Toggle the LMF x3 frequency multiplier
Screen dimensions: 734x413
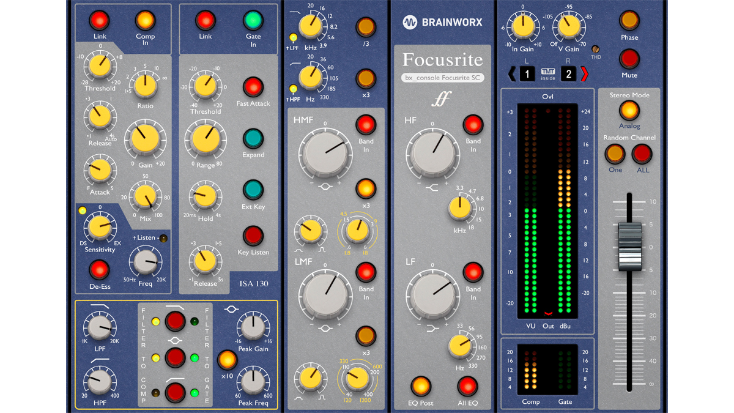click(x=366, y=336)
